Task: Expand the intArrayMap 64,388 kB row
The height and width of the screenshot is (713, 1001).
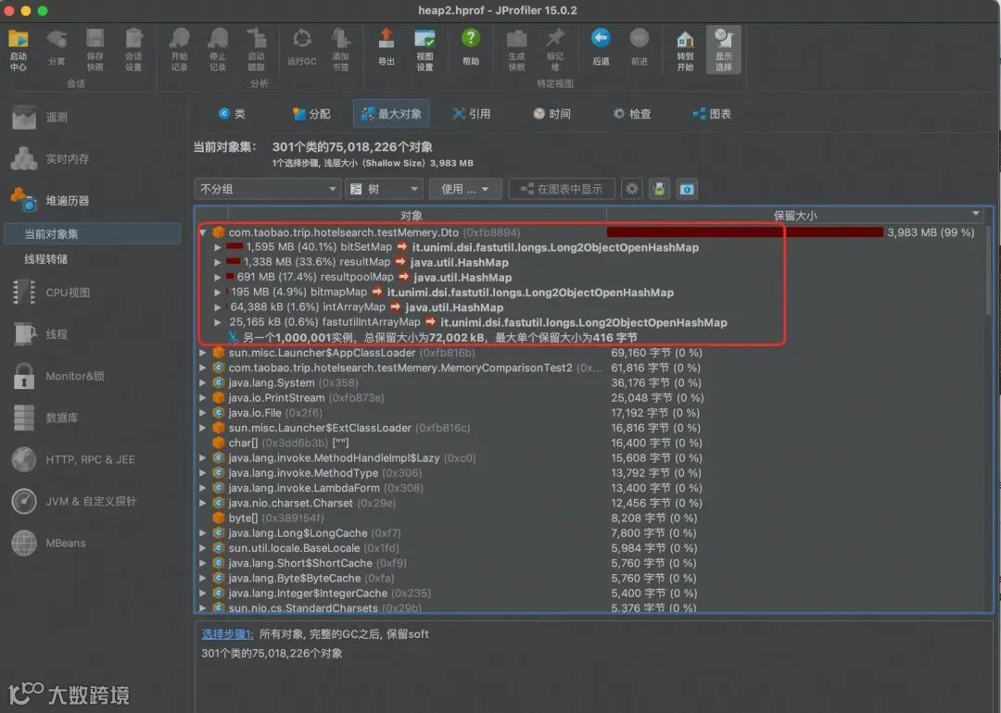Action: (x=218, y=307)
